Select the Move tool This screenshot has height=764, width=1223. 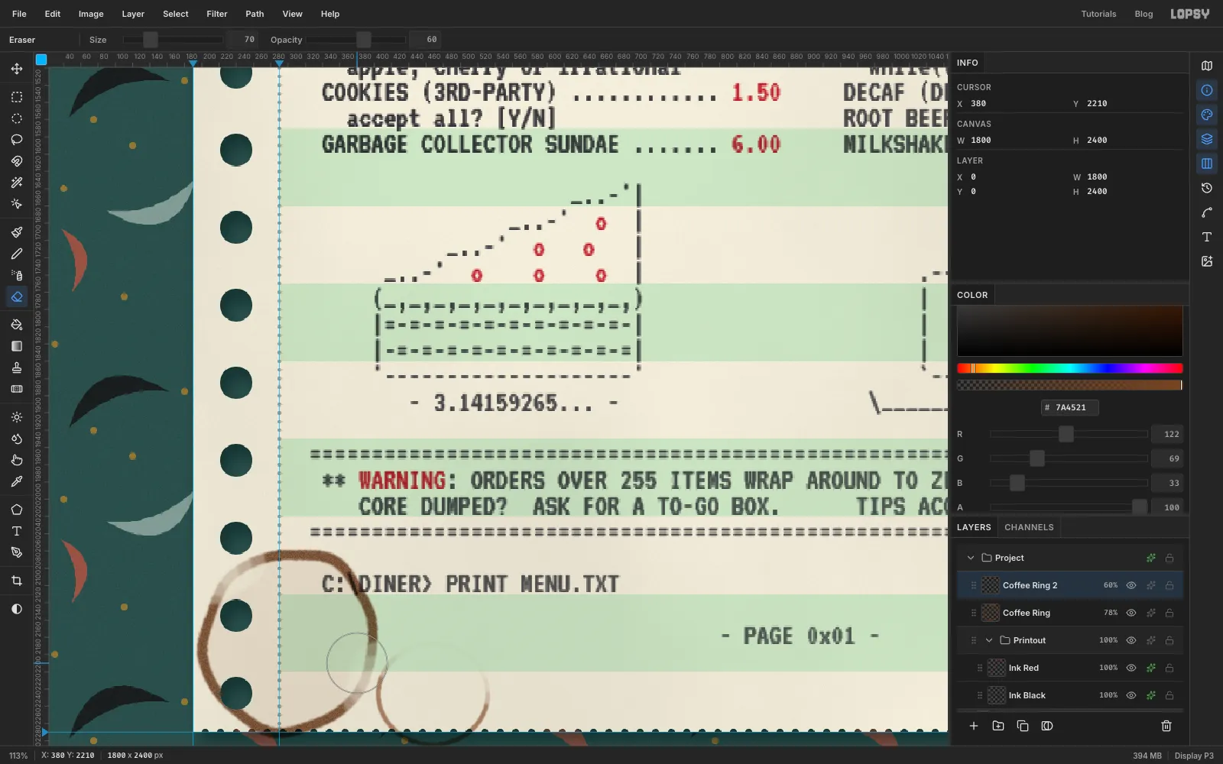click(x=17, y=69)
